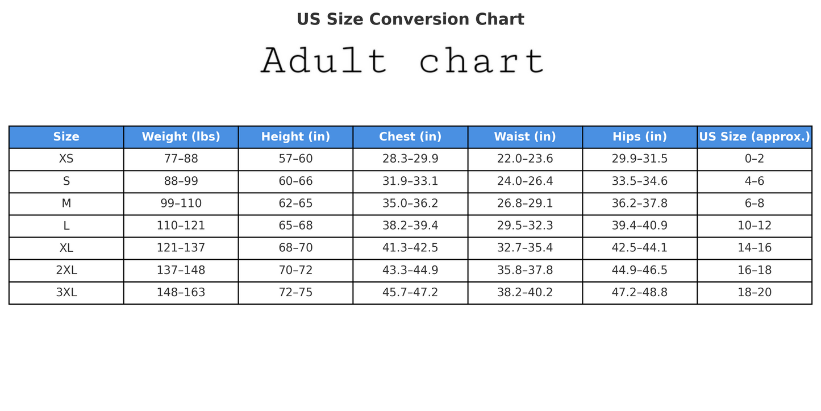Screen dimensions: 821x411
Task: Click the US size cell 18–20
Action: [x=755, y=293]
